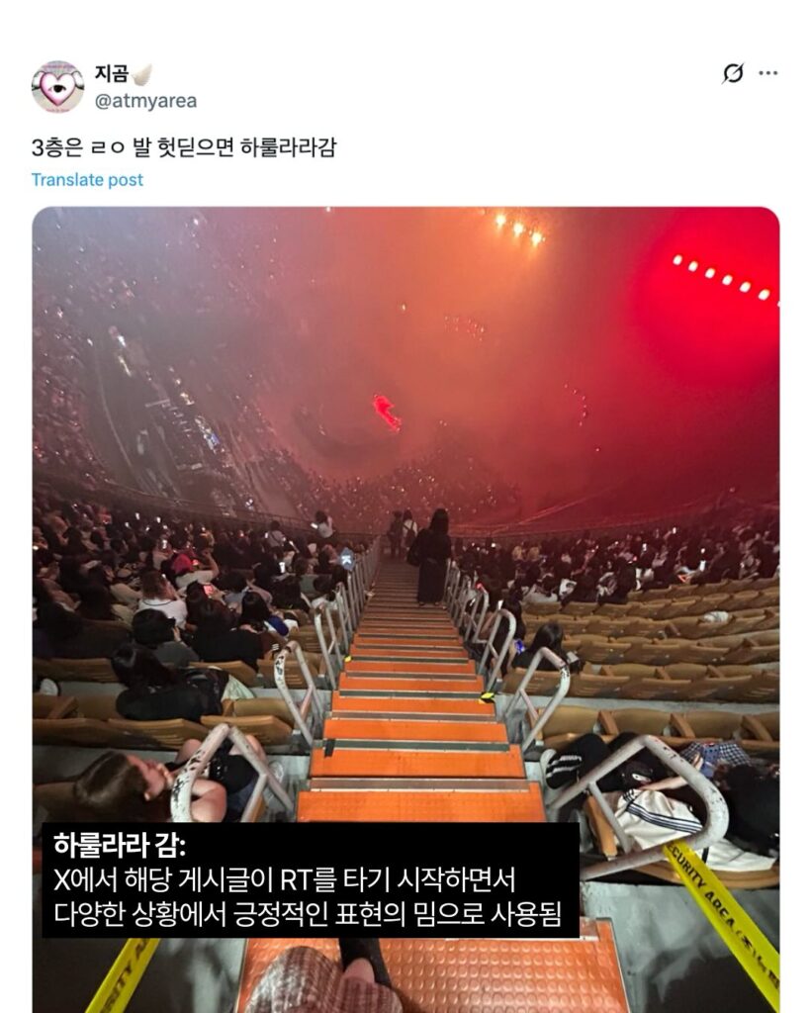Open the three-dot more options menu
This screenshot has width=810, height=1013.
[768, 73]
